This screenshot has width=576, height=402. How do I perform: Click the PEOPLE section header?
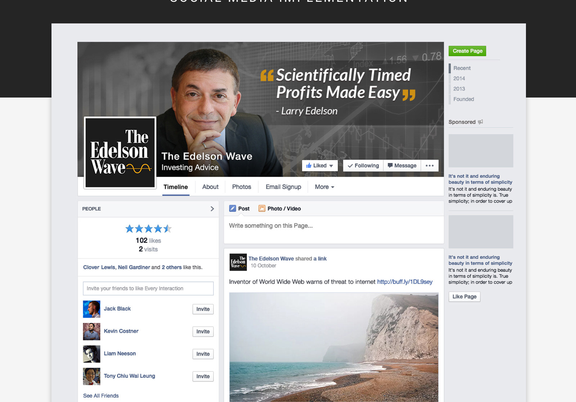[x=91, y=209]
